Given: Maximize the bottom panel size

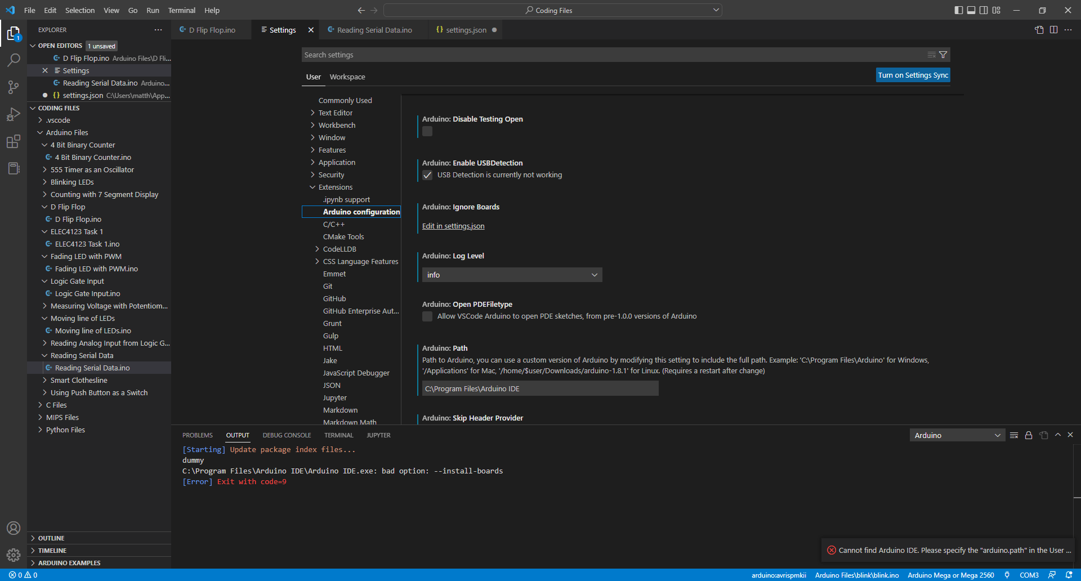Looking at the screenshot, I should click(x=1058, y=435).
